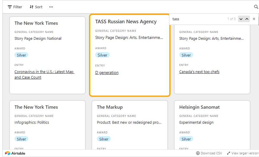Open the Sort options
The image size is (259, 157).
[36, 7]
